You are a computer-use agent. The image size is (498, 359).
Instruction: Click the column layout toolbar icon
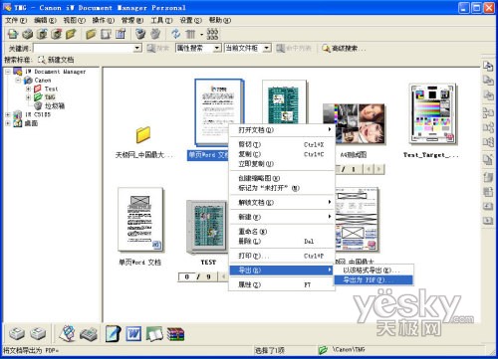pyautogui.click(x=190, y=34)
